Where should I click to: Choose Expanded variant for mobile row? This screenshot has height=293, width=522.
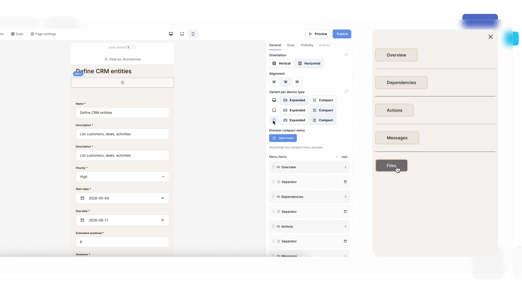pyautogui.click(x=294, y=120)
